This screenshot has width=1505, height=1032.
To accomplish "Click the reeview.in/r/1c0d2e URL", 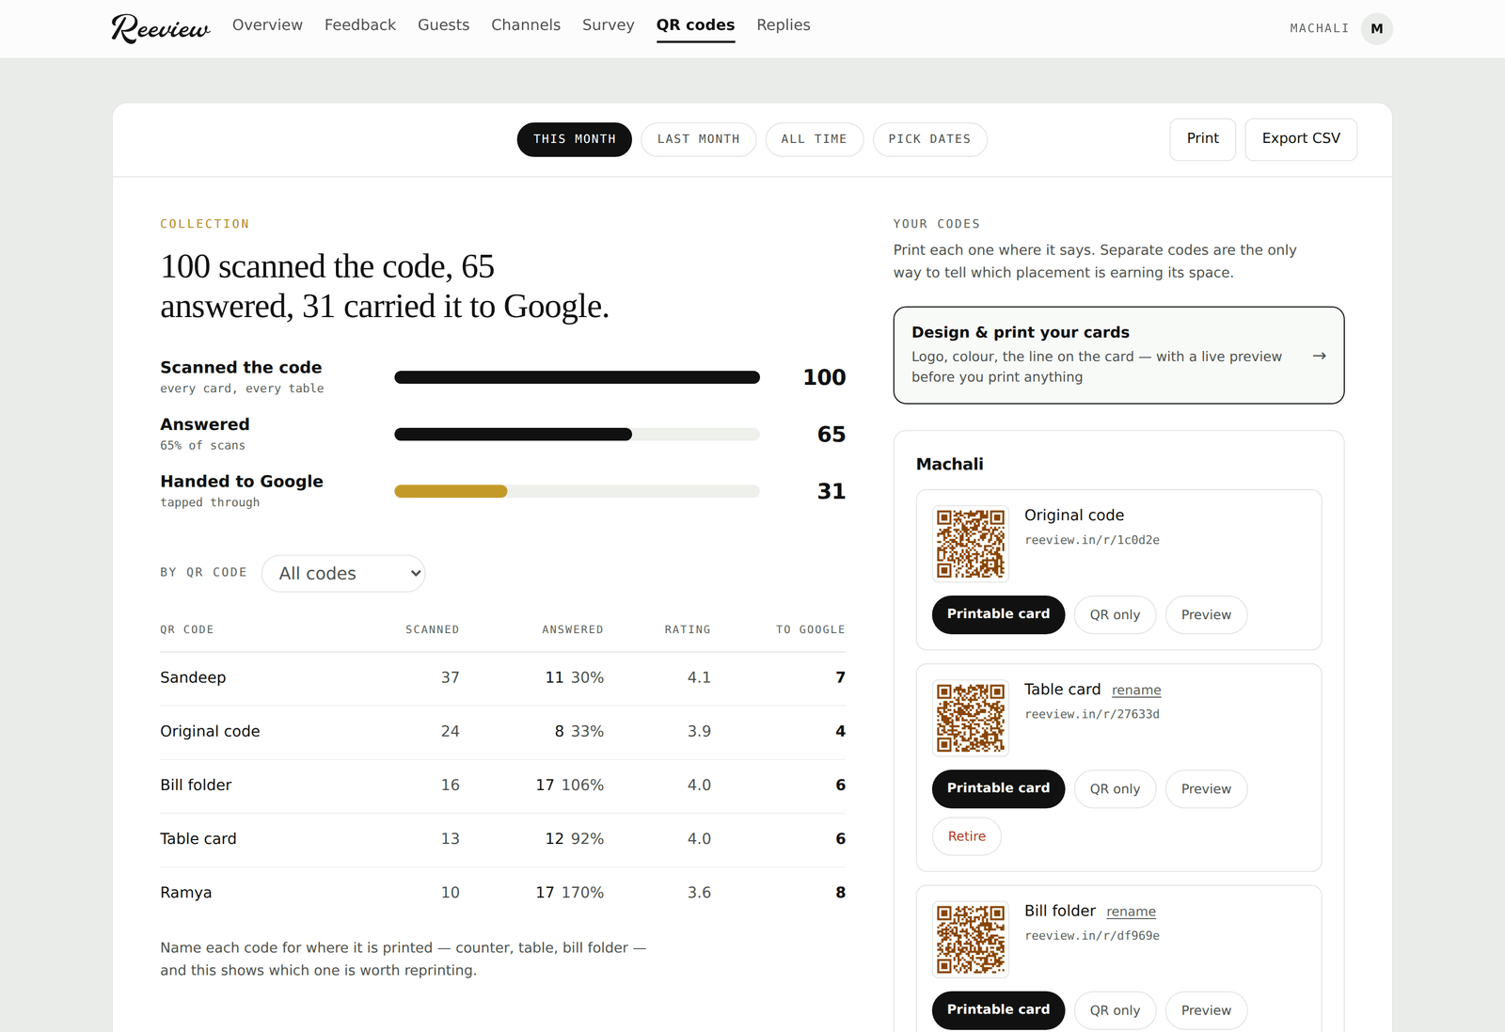I will pyautogui.click(x=1092, y=541).
